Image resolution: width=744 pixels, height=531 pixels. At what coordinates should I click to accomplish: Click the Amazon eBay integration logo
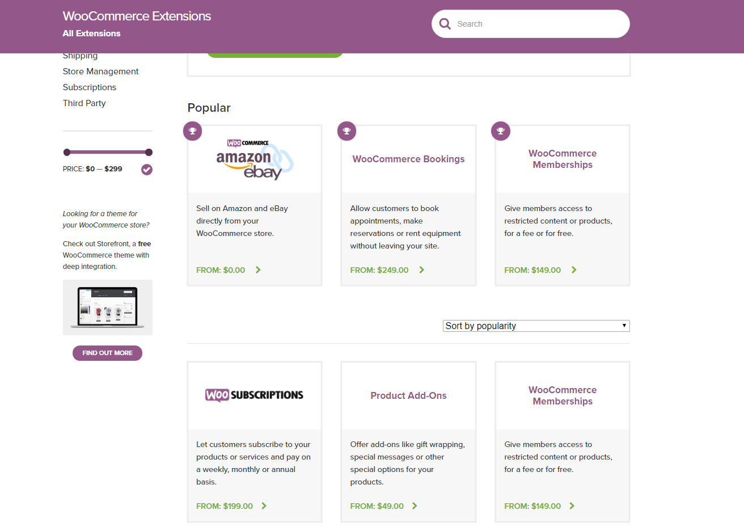click(255, 159)
